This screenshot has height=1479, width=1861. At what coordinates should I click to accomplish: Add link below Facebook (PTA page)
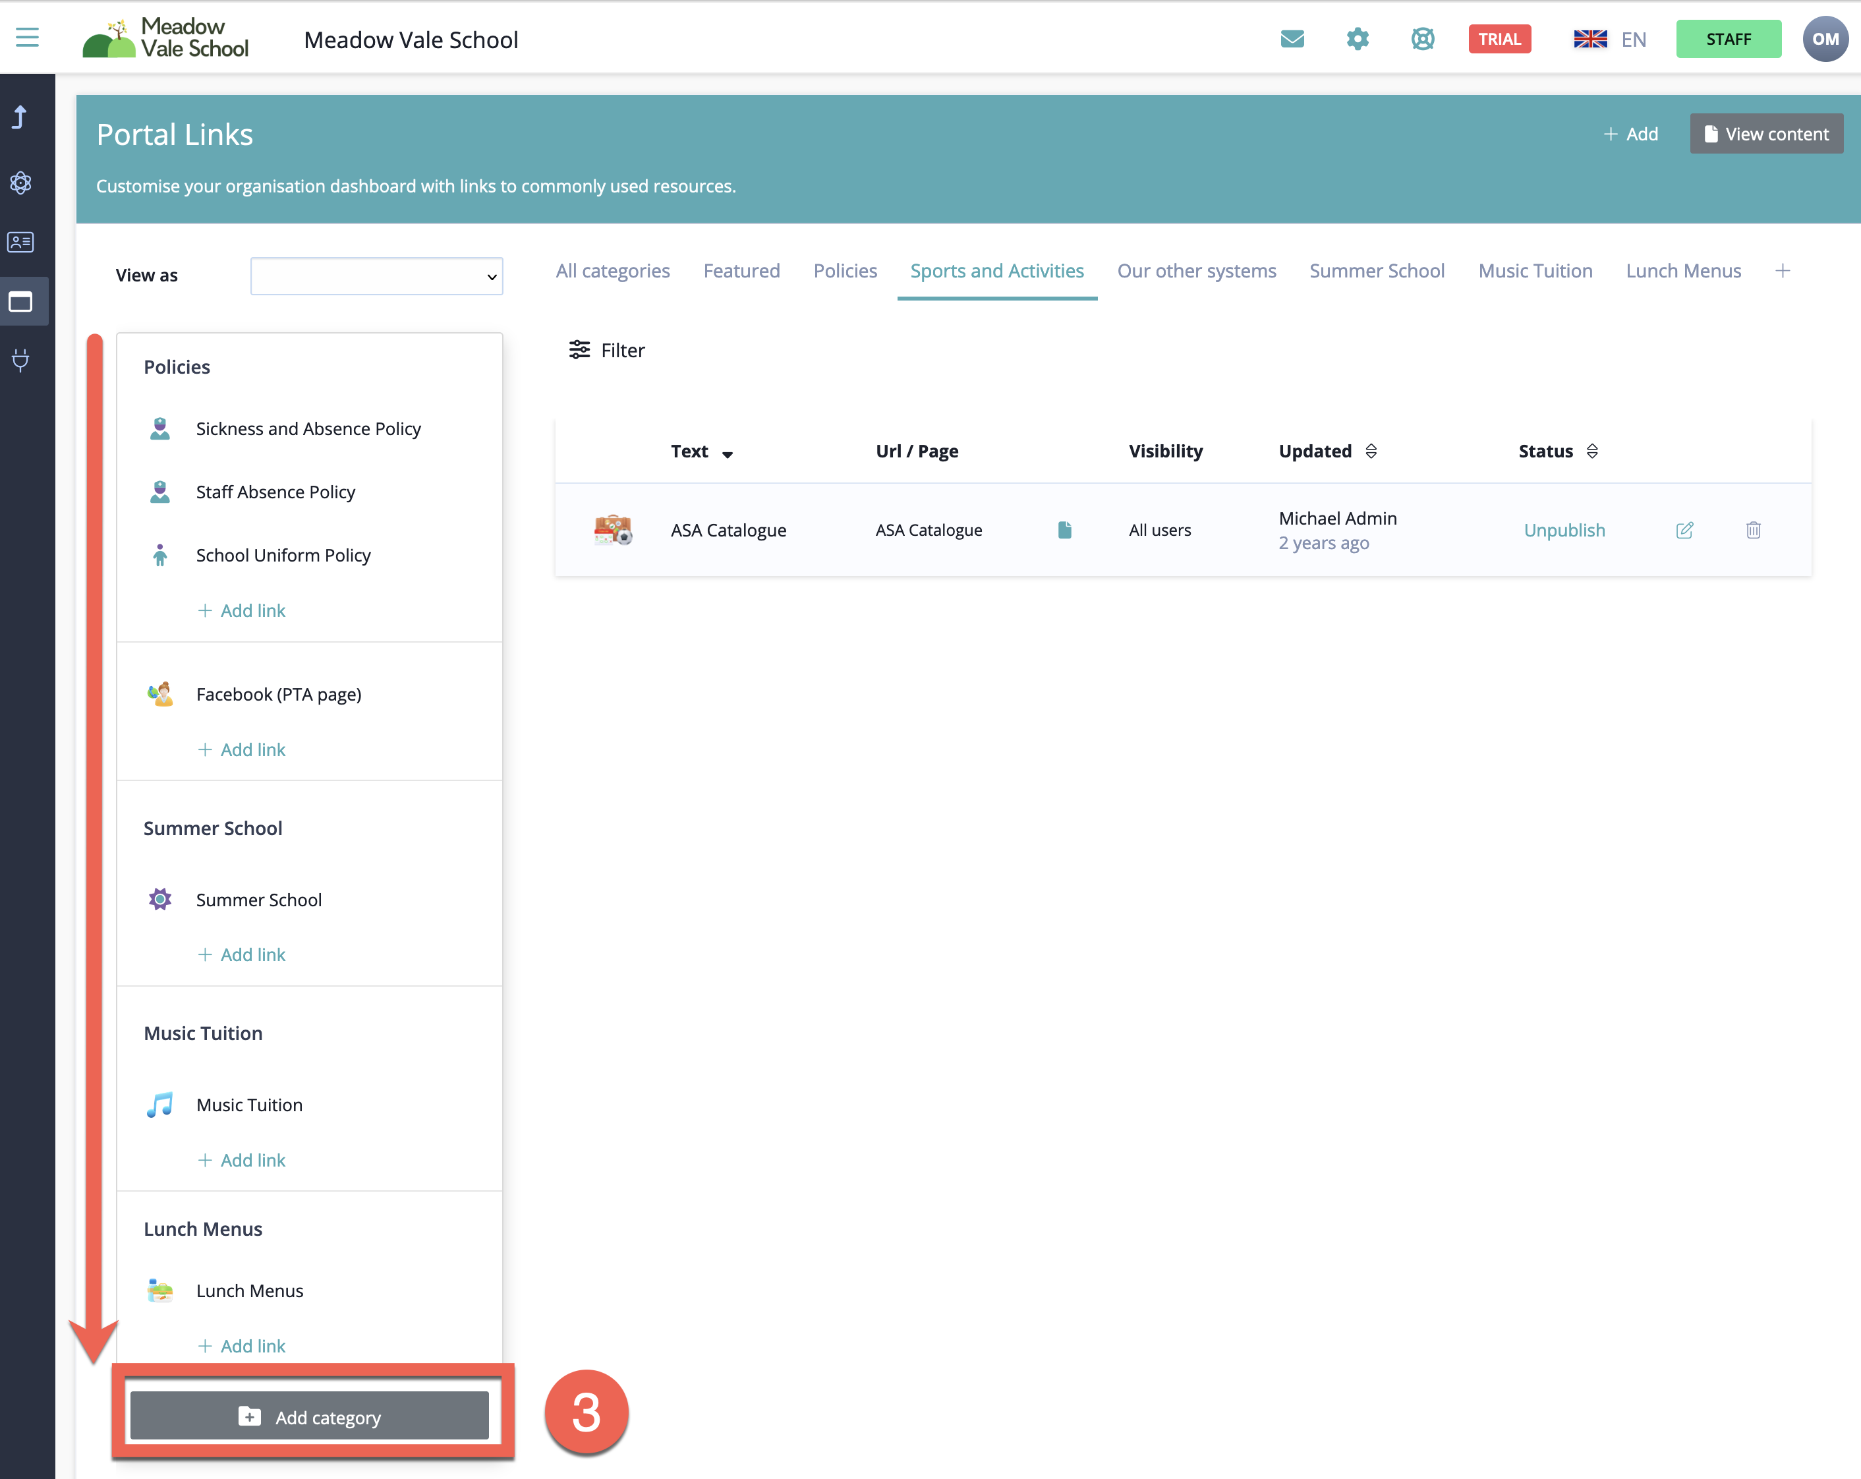242,749
